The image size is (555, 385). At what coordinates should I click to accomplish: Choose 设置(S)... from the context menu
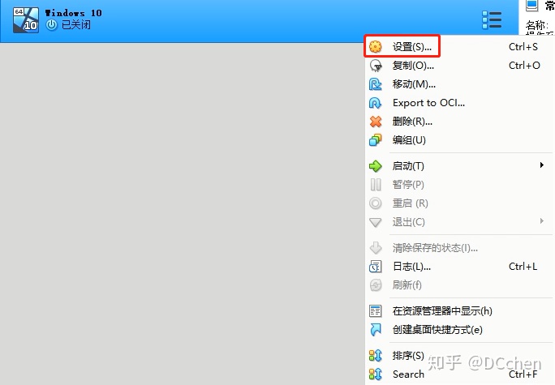[412, 47]
